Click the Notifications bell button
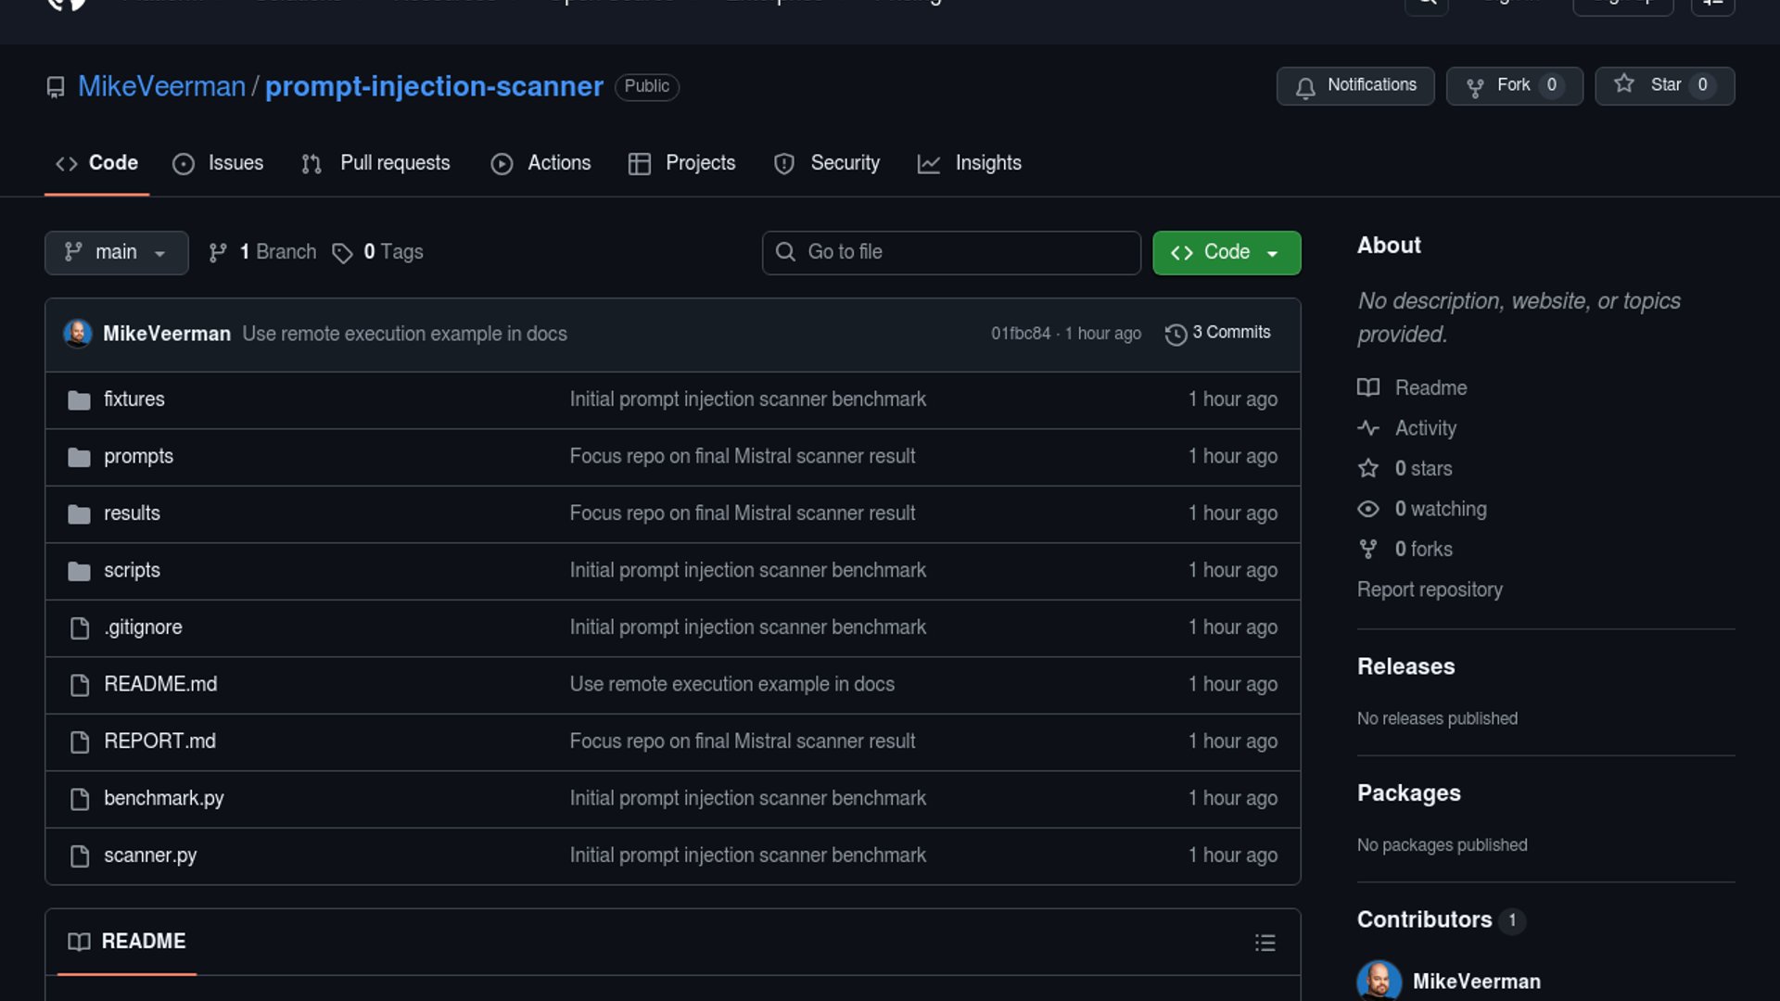 (1354, 85)
